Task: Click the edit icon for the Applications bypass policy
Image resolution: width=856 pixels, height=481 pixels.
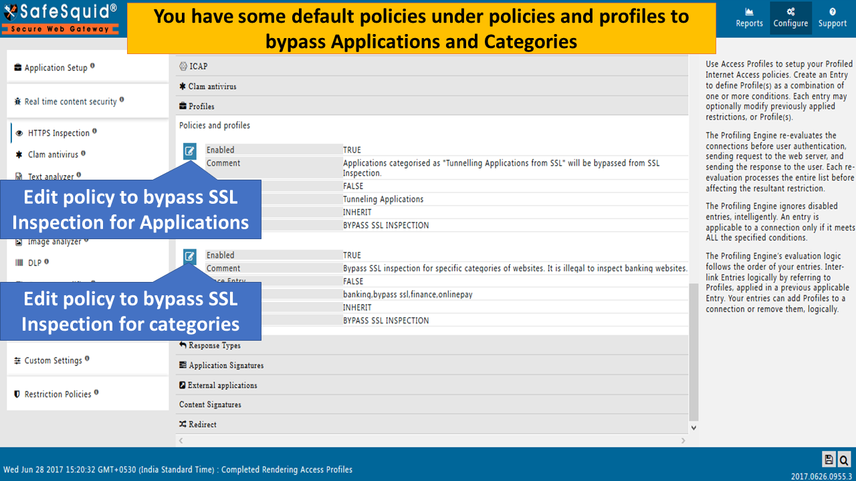Action: [x=189, y=150]
